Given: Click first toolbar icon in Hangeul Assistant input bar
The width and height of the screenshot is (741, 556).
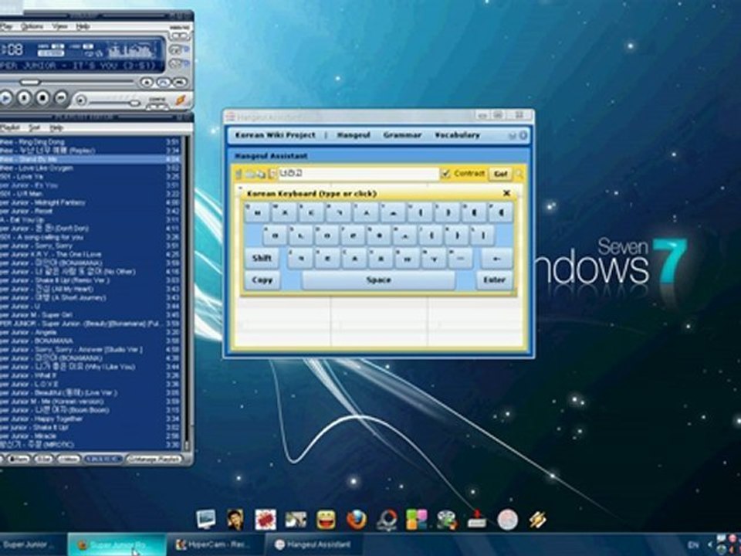Looking at the screenshot, I should click(x=239, y=175).
